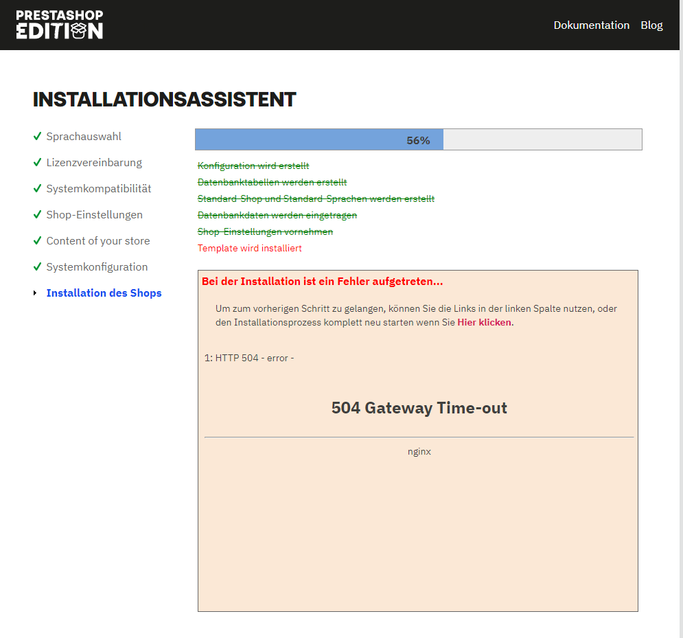683x638 pixels.
Task: Click 'Bei der Installation ist ein Fehler aufgetreten' heading
Action: (322, 282)
